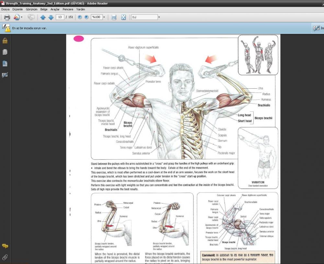Viewport: 324px width, 264px height.
Task: Go to the previous page with the up arrow
Action: pyautogui.click(x=43, y=17)
